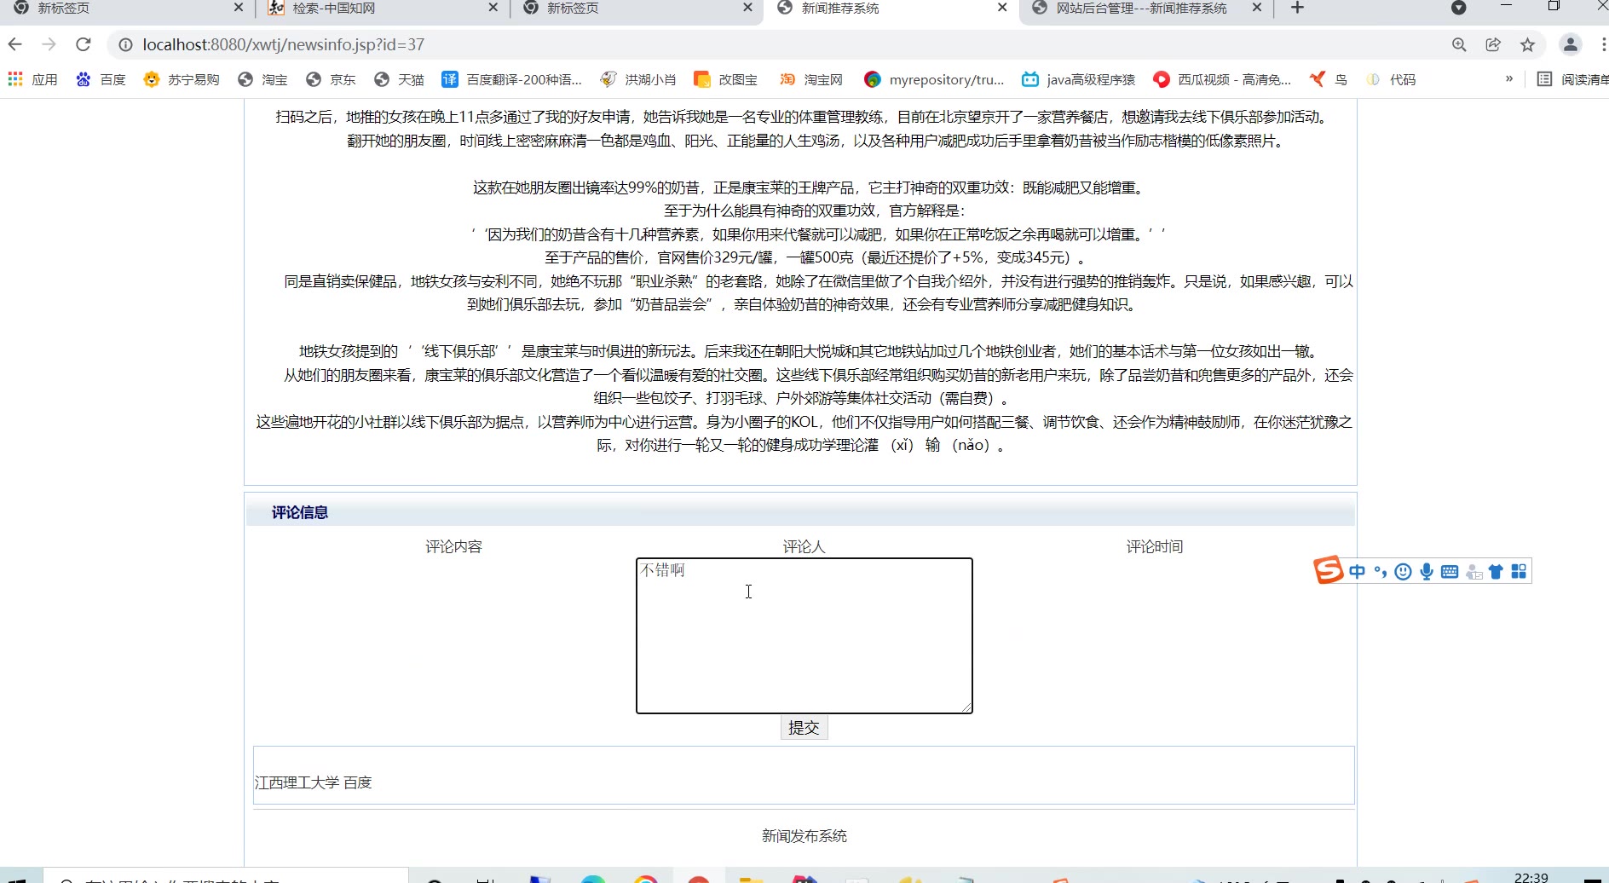
Task: Go forward in browser history
Action: [49, 44]
